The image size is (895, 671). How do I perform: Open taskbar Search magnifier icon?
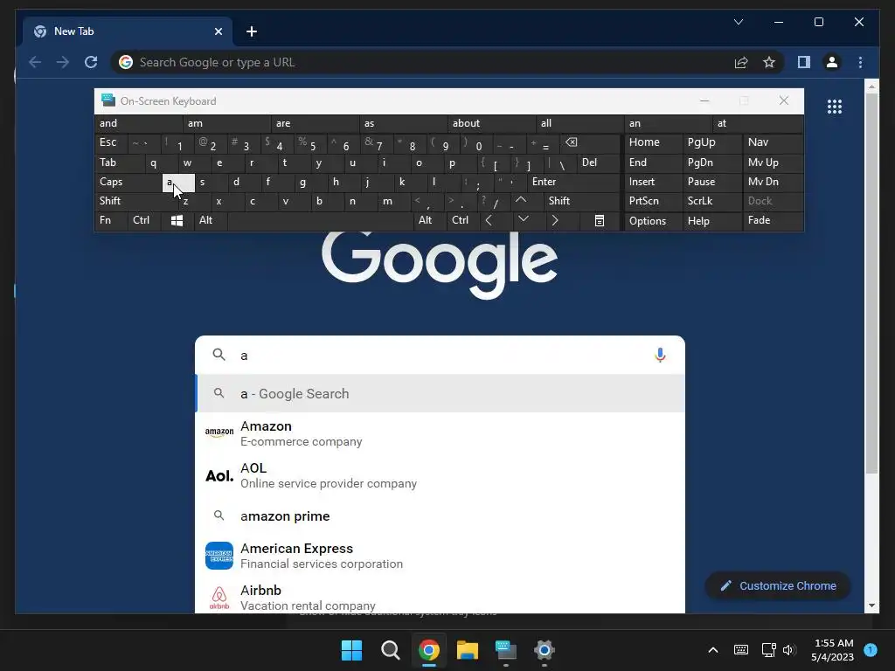coord(391,650)
